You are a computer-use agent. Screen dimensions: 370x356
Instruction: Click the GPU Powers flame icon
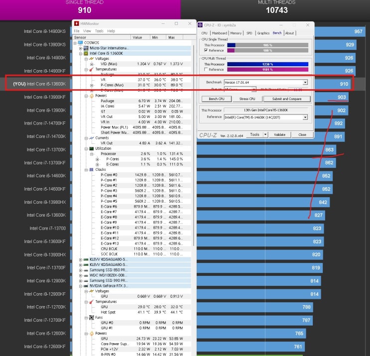tap(92, 334)
